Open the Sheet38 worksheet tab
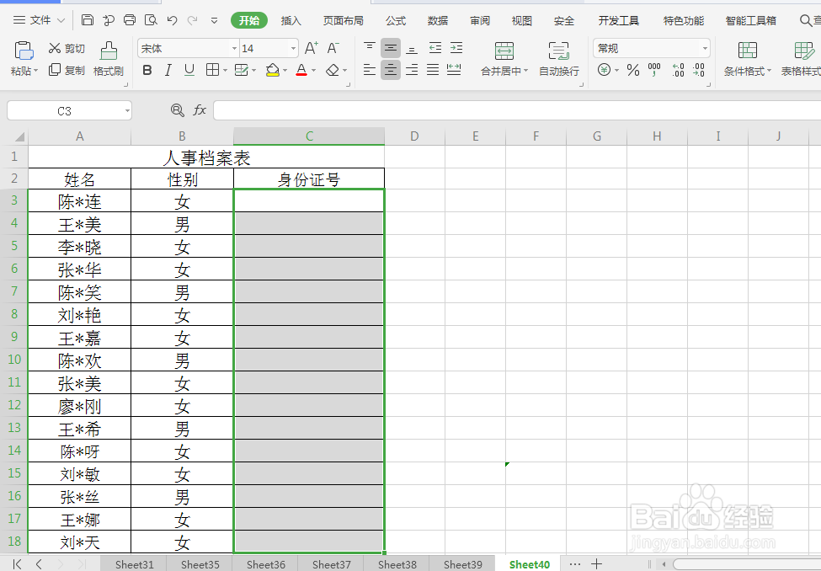 pos(397,564)
